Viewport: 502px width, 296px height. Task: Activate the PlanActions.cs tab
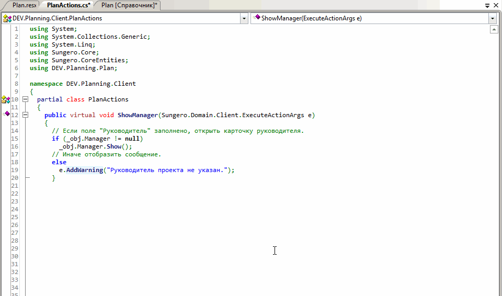click(68, 5)
